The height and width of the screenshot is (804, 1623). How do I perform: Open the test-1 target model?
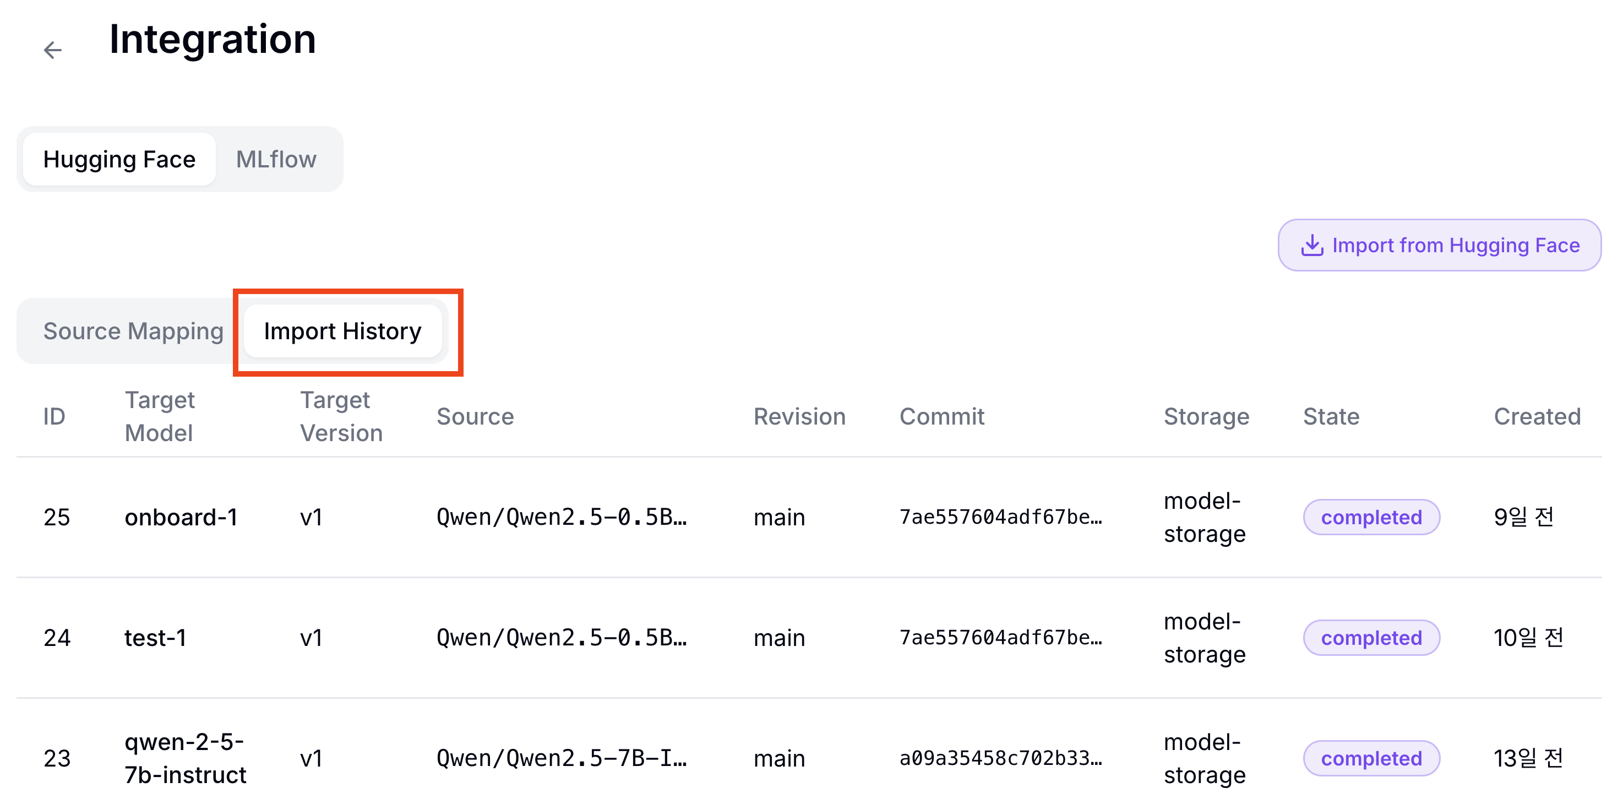tap(155, 638)
